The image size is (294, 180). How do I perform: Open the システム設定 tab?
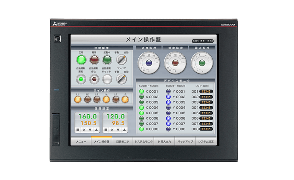[205, 142]
